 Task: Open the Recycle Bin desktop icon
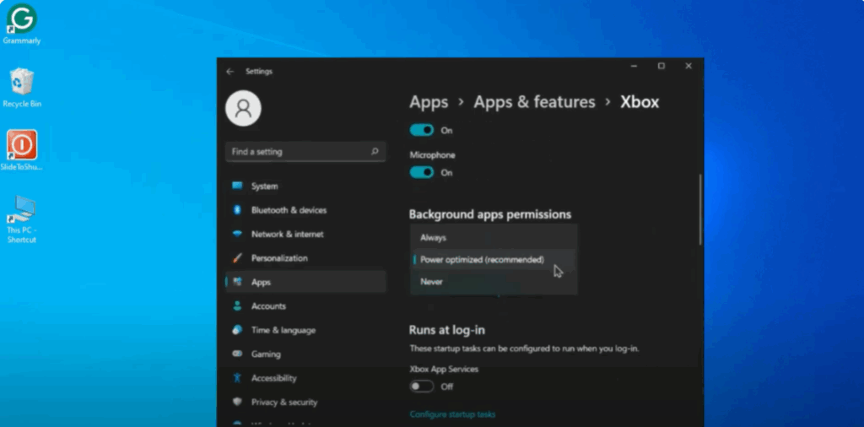(22, 88)
